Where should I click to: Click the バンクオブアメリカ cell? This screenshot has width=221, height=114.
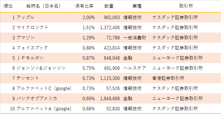37,99
